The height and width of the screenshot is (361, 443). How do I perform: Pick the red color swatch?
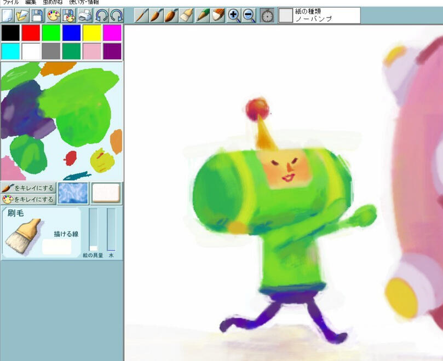point(31,33)
